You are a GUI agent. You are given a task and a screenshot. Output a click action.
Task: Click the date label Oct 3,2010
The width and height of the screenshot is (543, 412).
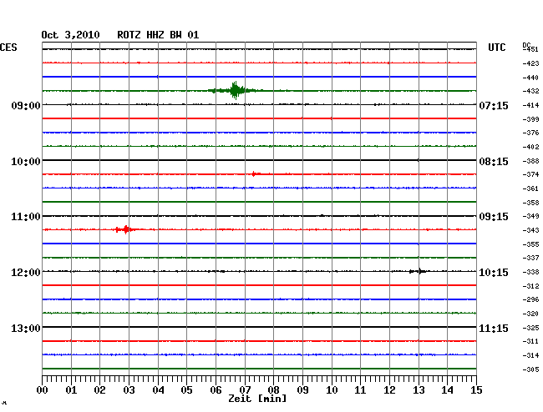(x=70, y=35)
